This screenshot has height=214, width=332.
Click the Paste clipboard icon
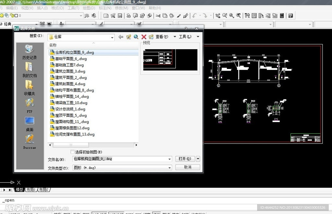click(x=172, y=16)
